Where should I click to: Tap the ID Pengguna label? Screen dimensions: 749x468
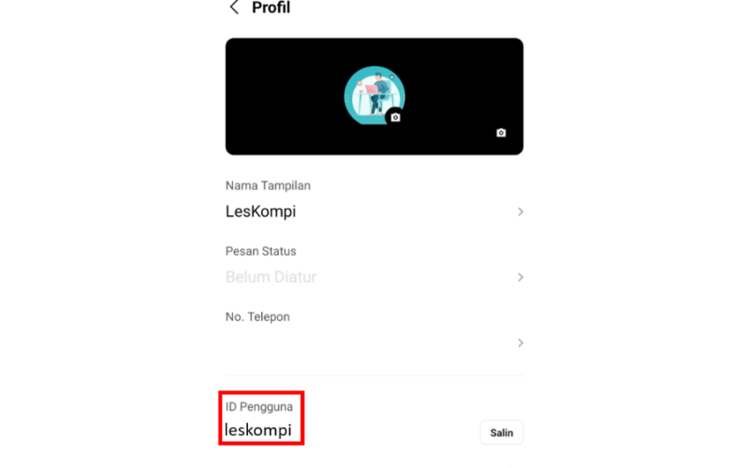click(259, 407)
